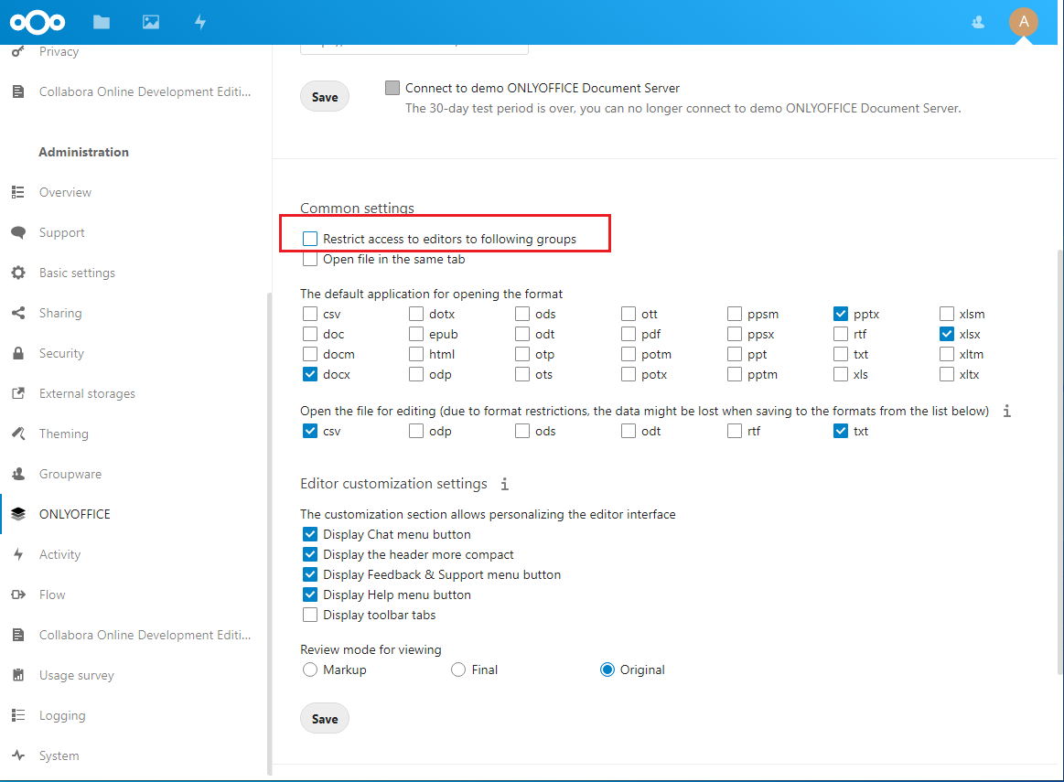Click the sidebar vertical scrollbar
Viewport: 1064px width, 782px height.
268,530
